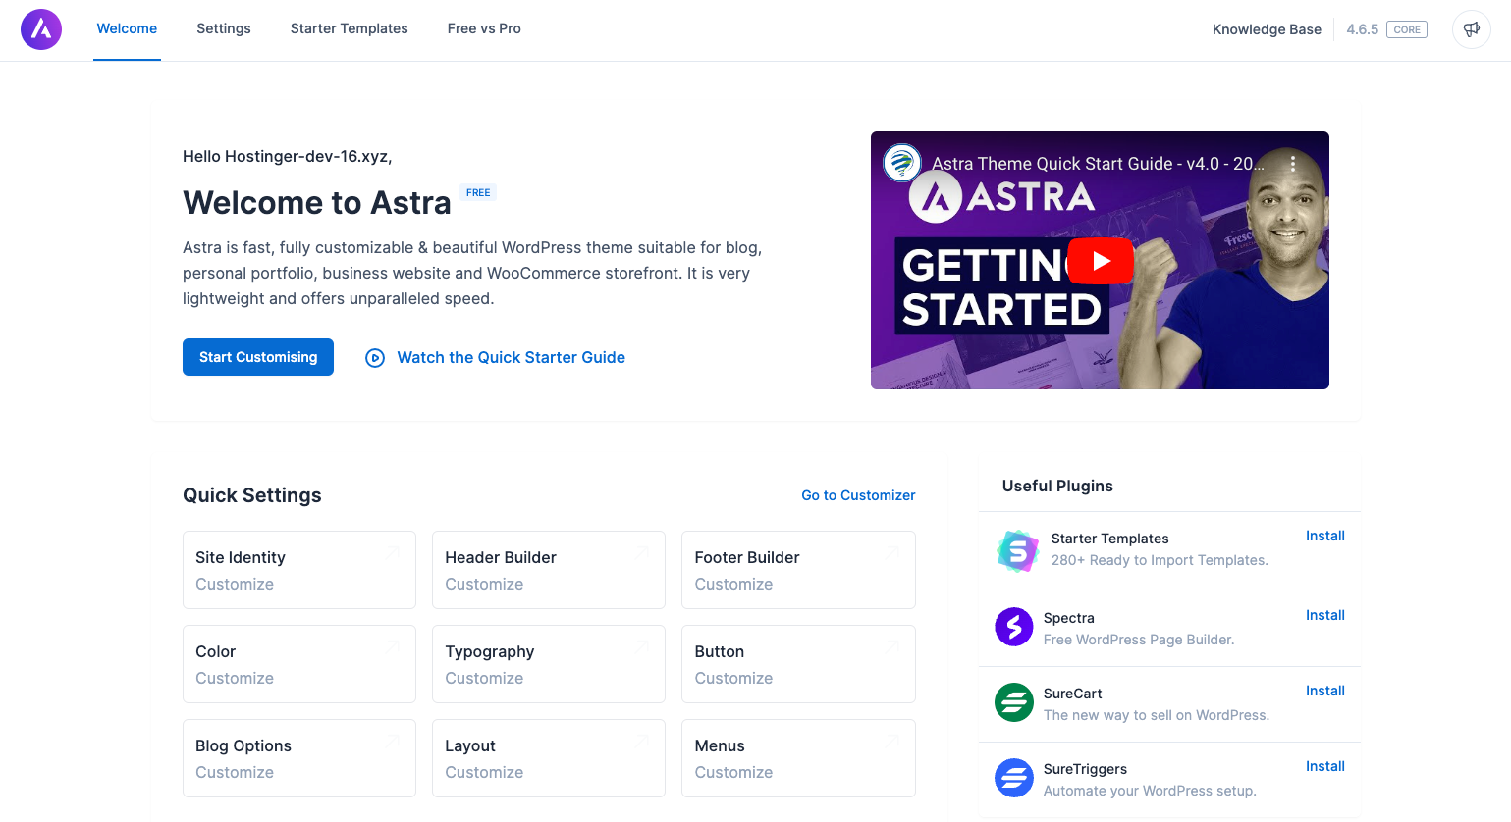Click the SureTriggers plugin icon
Image resolution: width=1511 pixels, height=822 pixels.
click(x=1014, y=778)
